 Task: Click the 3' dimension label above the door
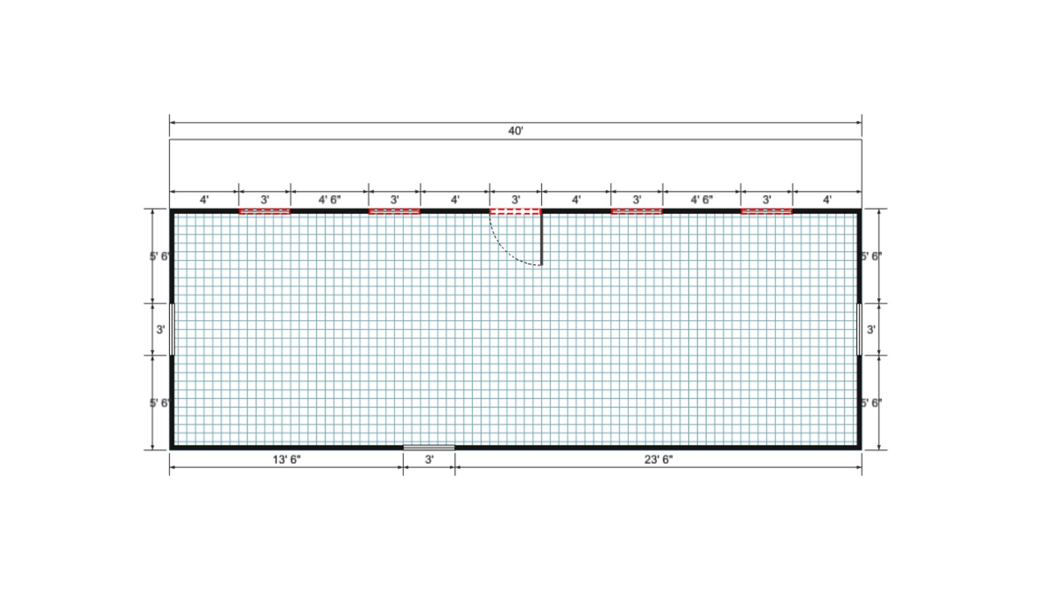point(516,200)
